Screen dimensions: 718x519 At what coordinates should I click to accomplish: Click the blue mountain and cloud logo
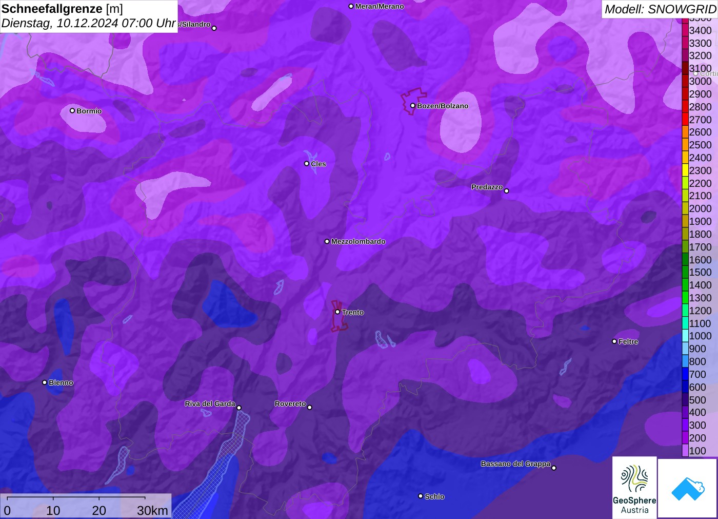coord(688,488)
